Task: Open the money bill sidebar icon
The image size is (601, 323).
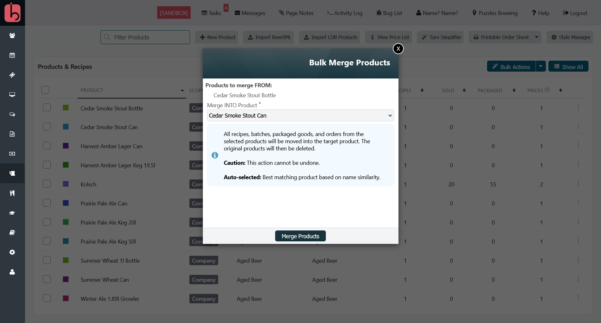Action: [12, 154]
